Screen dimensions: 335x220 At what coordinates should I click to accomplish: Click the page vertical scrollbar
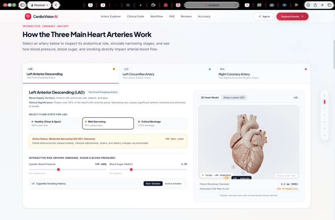(334, 54)
